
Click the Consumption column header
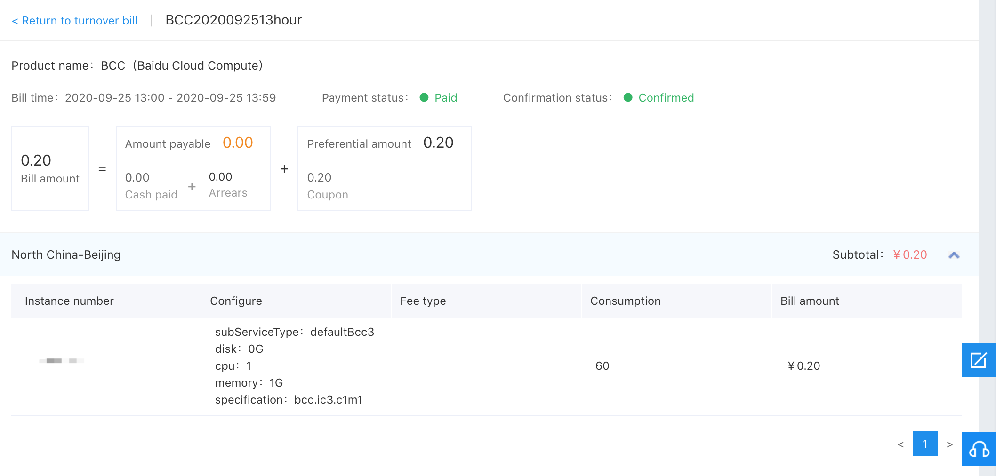[x=625, y=301]
